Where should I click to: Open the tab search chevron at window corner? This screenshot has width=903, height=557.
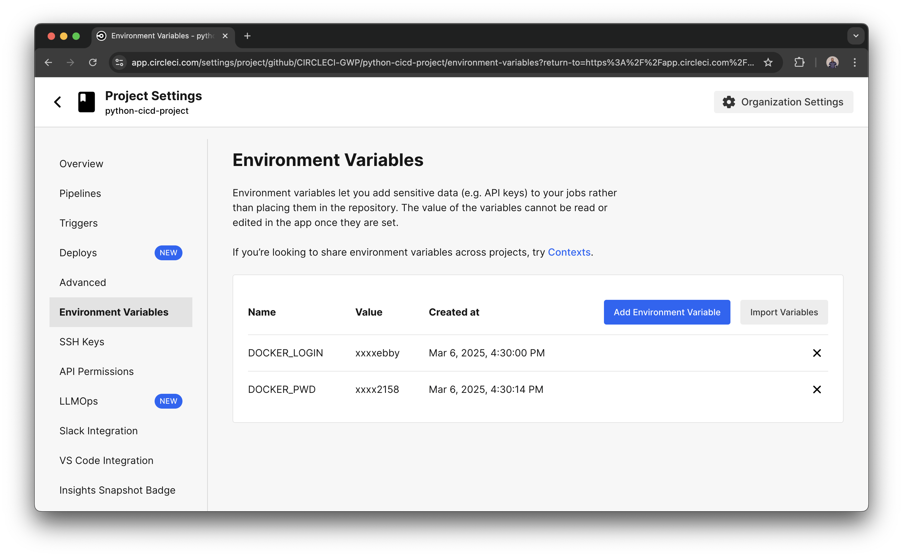click(856, 36)
